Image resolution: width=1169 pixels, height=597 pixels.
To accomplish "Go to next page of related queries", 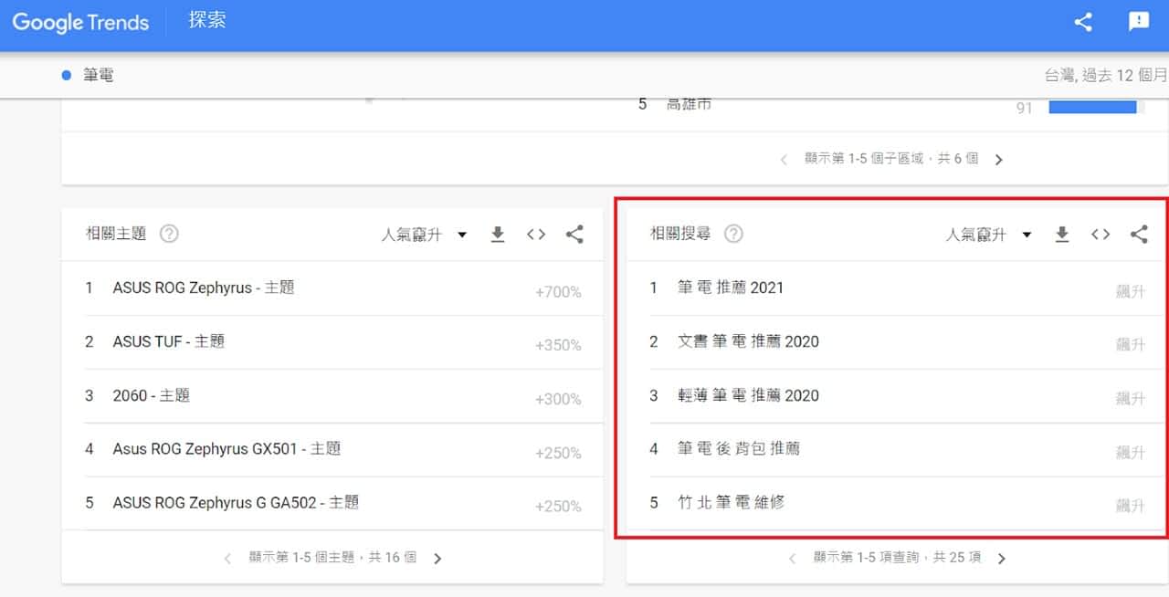I will click(x=1002, y=559).
